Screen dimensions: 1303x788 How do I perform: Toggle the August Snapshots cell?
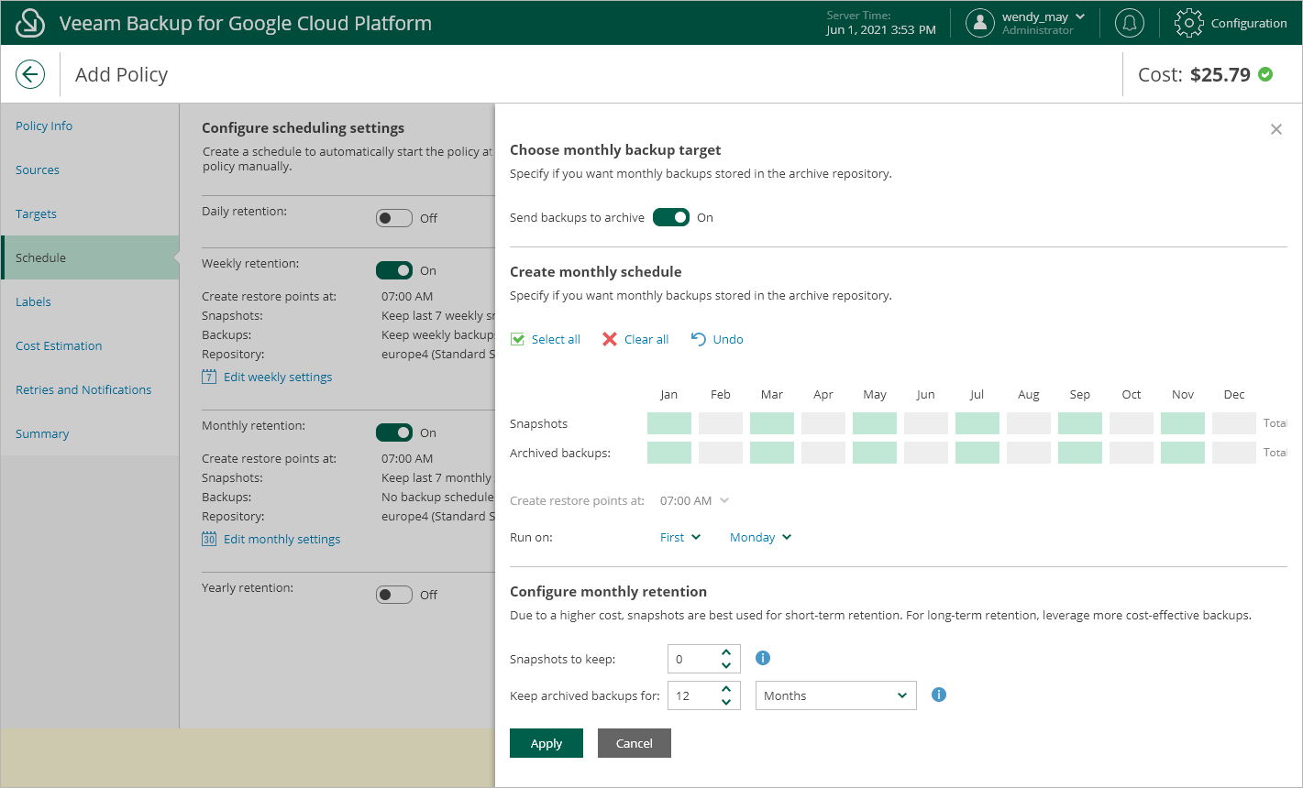[1029, 423]
